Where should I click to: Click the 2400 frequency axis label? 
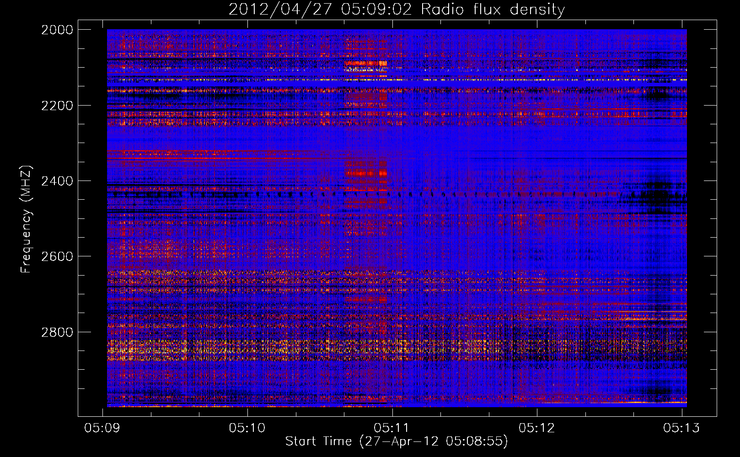57,181
